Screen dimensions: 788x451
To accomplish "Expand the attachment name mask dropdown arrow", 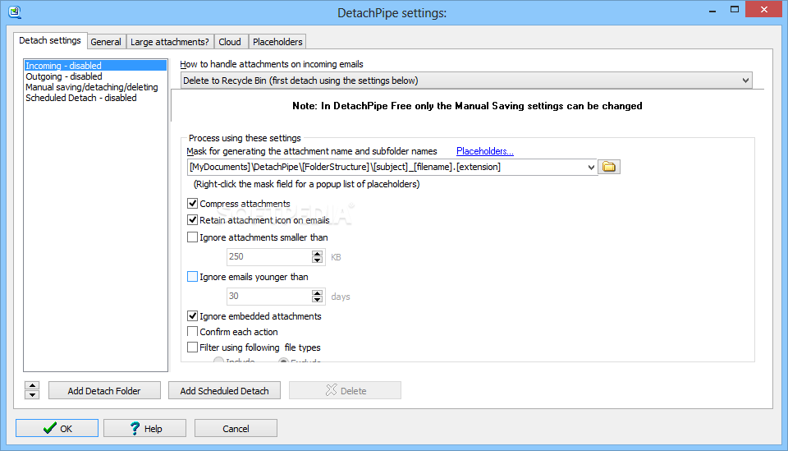I will tap(591, 167).
